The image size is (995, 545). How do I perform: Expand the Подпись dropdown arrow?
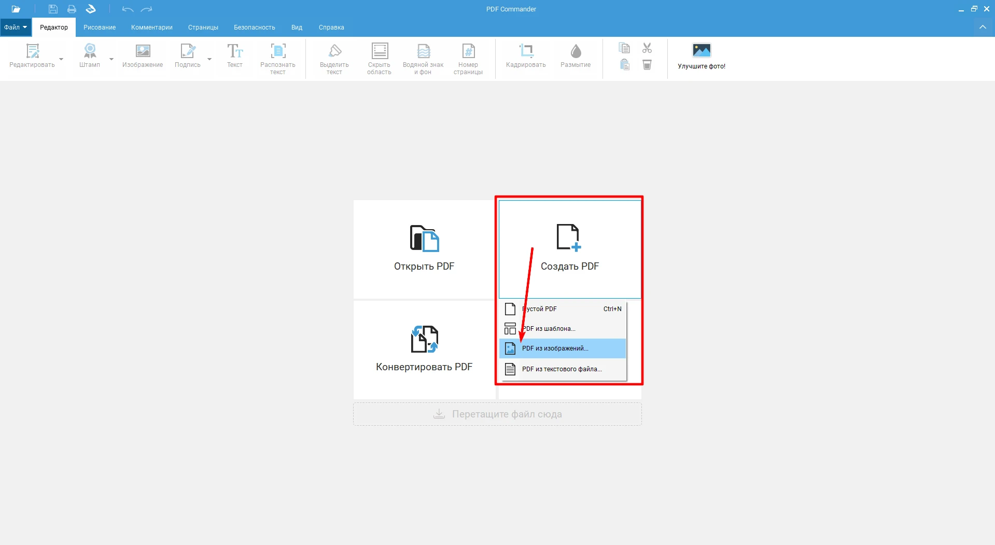209,59
